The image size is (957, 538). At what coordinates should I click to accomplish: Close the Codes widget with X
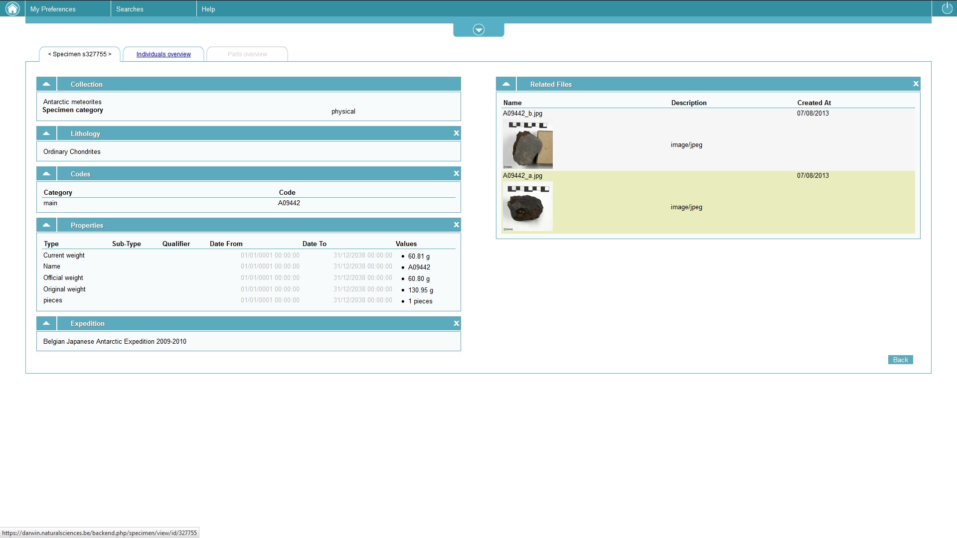(456, 173)
